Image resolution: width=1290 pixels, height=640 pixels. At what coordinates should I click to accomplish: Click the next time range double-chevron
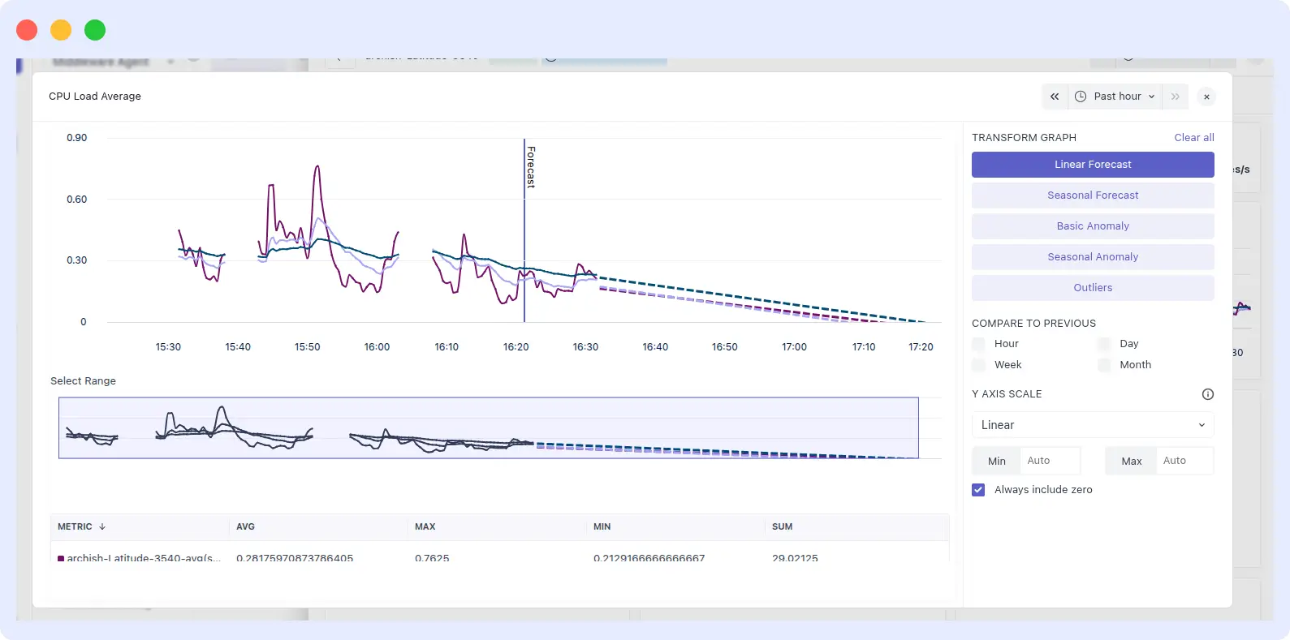(1175, 97)
